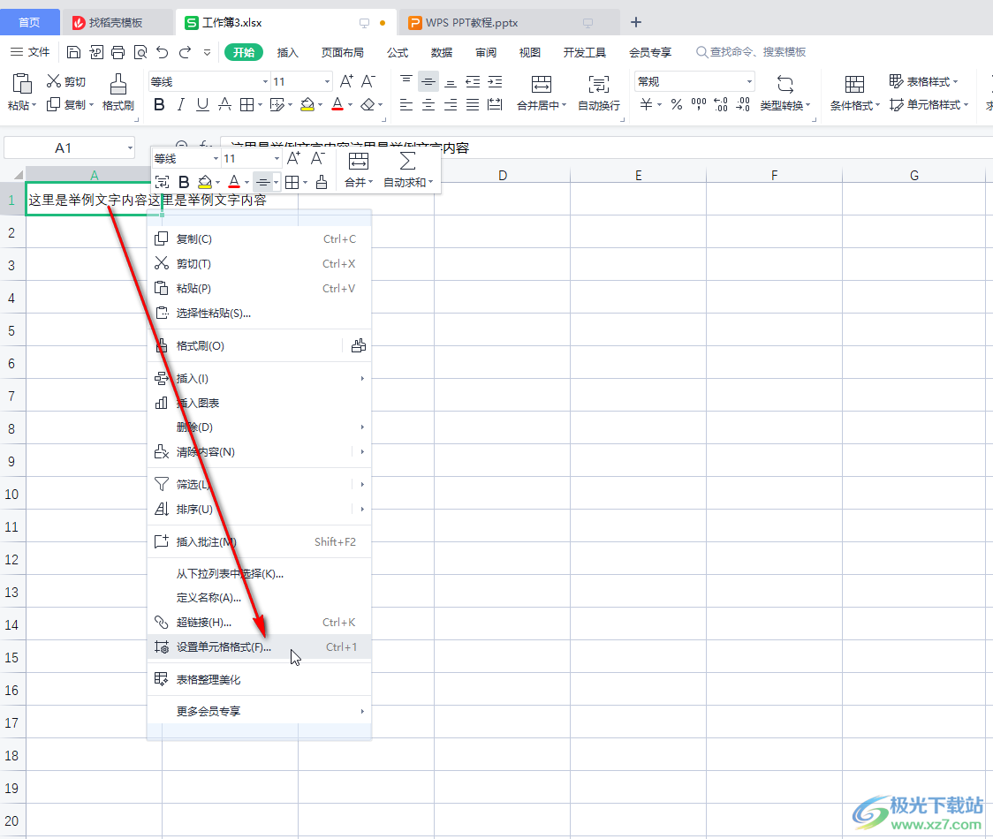
Task: Open the File (文件) menu
Action: 30,52
